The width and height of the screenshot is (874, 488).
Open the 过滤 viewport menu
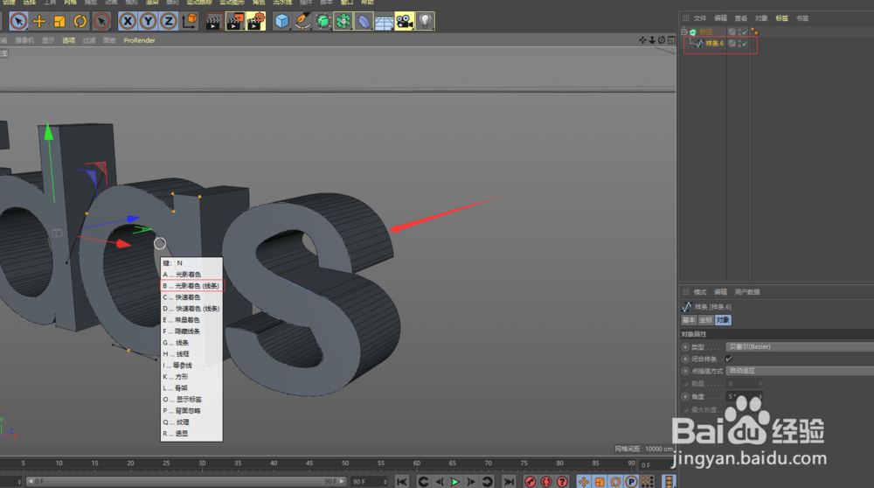click(x=89, y=41)
